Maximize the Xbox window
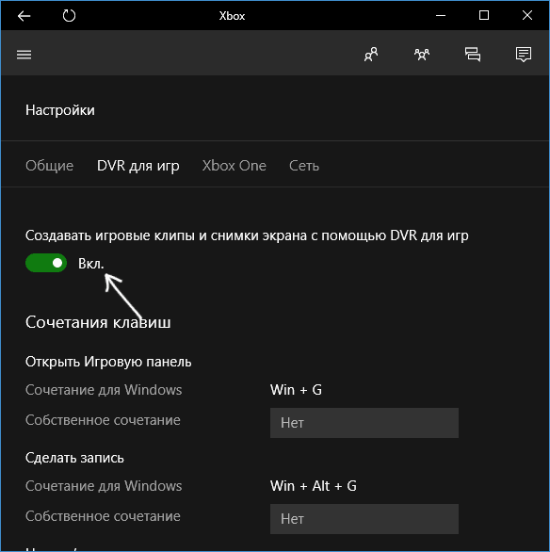This screenshot has width=550, height=552. coord(484,15)
